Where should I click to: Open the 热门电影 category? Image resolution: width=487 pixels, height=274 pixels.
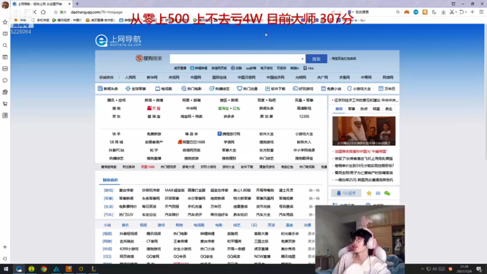(191, 88)
